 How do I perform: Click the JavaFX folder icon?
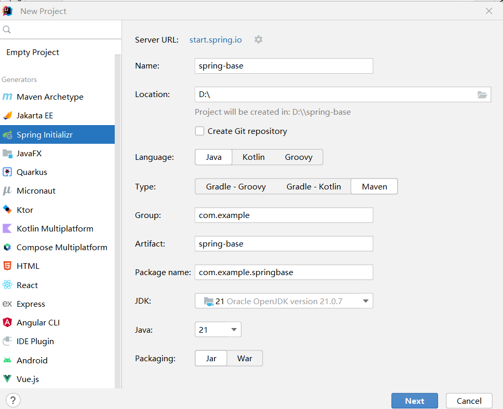click(7, 153)
